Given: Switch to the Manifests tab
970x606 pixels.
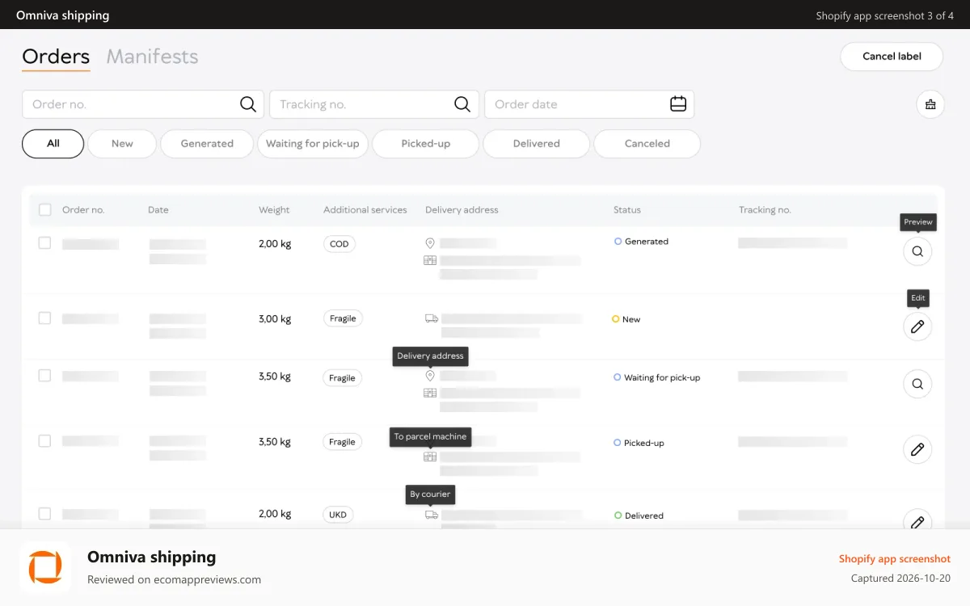Looking at the screenshot, I should [x=152, y=57].
